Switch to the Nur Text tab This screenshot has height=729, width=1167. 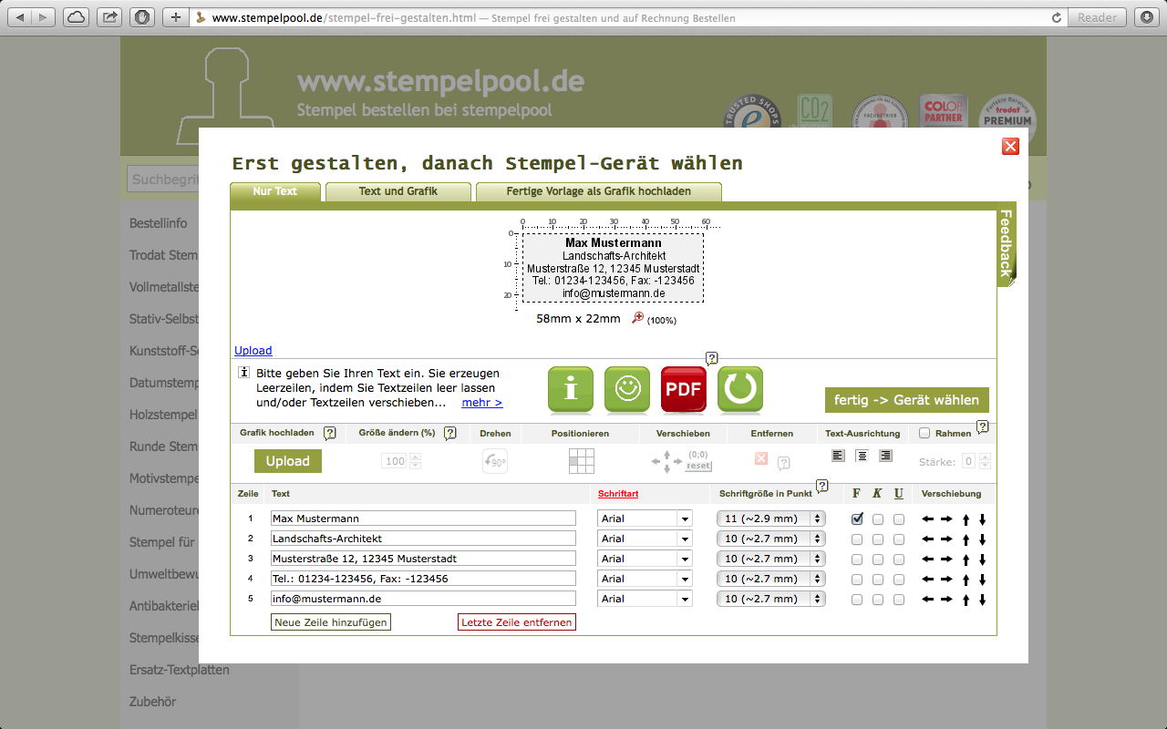point(275,191)
